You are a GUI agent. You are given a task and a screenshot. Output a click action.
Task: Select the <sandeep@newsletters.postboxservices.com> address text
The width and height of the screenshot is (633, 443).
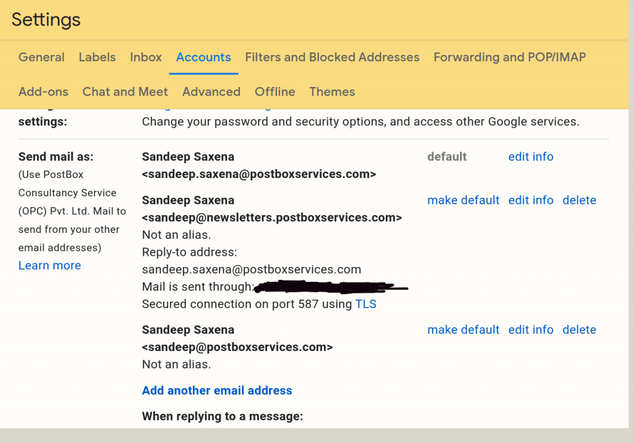(x=272, y=218)
